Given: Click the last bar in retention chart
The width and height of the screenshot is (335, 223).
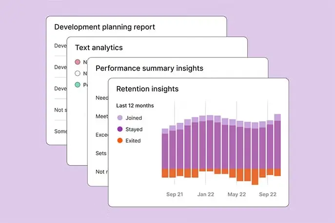Looking at the screenshot, I should pyautogui.click(x=277, y=146).
